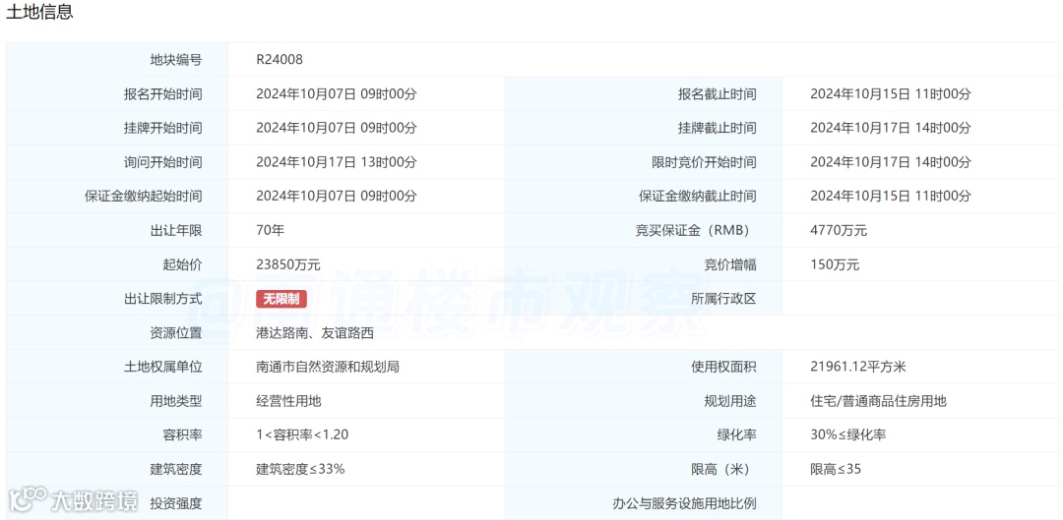Click the 规划用途 label
This screenshot has height=520, width=1063.
(x=730, y=401)
